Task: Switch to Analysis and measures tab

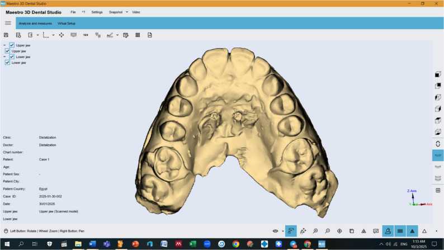Action: tap(35, 23)
